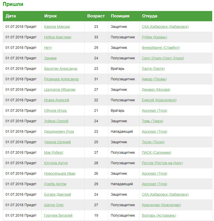Click the Волгарь (Астрахань) club link
Viewport: 214px width, 221px height.
159,215
